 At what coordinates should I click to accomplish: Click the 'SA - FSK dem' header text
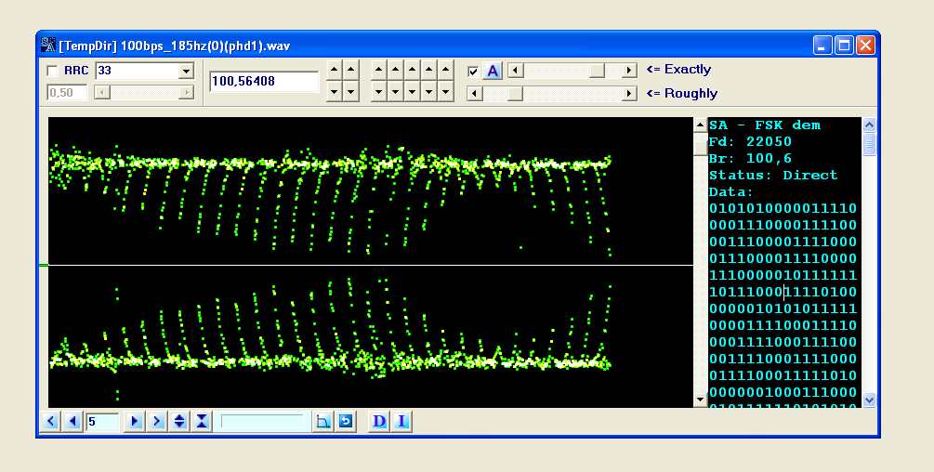[765, 125]
